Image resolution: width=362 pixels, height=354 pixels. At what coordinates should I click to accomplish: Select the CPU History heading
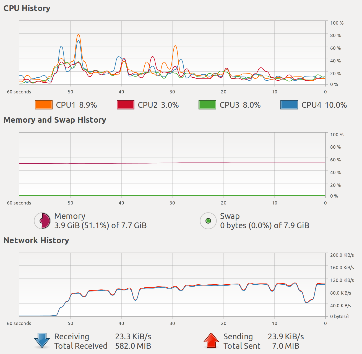click(x=27, y=8)
